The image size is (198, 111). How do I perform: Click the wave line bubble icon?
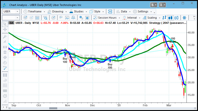tap(61, 18)
